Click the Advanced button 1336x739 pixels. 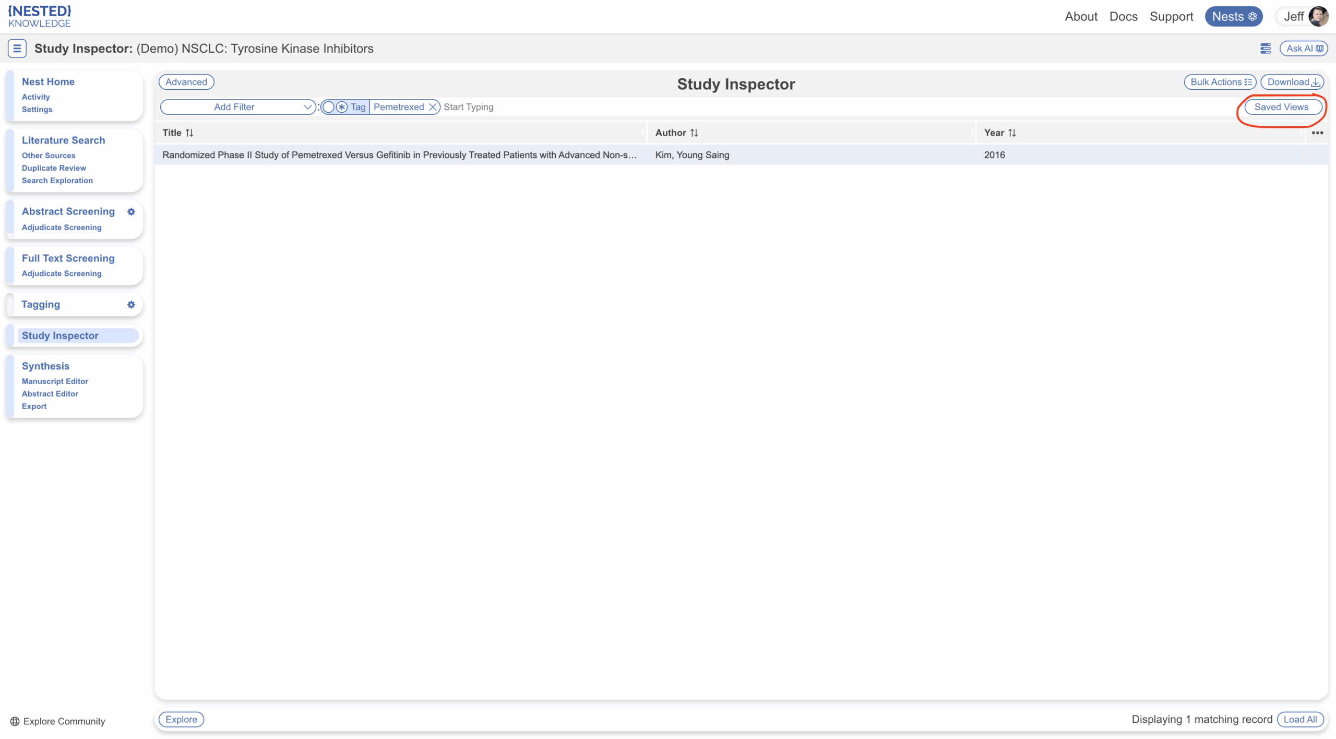[x=186, y=82]
